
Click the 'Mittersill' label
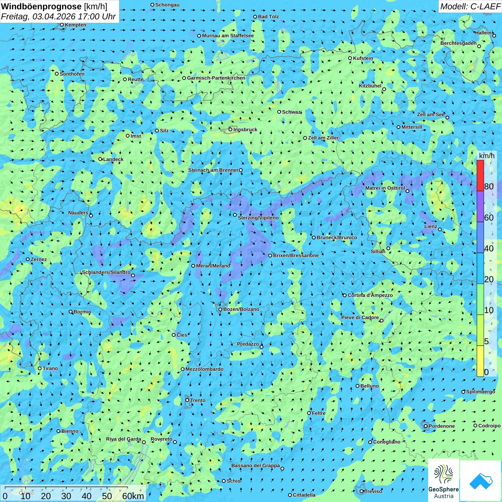[412, 127]
